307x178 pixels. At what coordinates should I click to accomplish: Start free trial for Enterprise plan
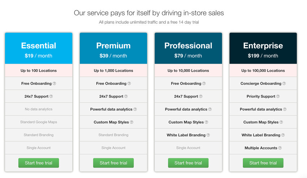pos(263,163)
